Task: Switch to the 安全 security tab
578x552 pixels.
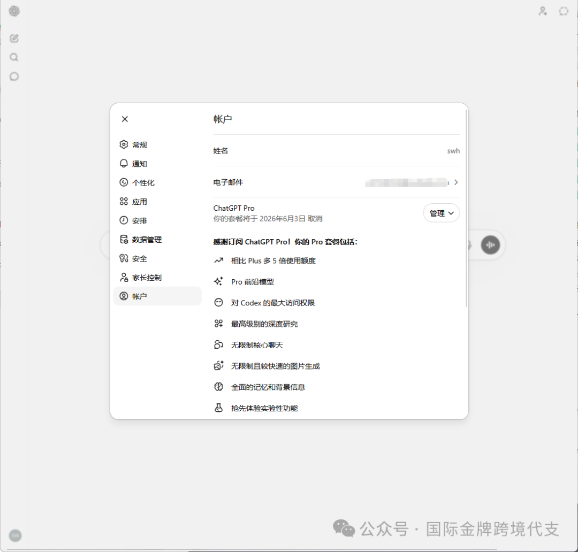Action: [157, 258]
